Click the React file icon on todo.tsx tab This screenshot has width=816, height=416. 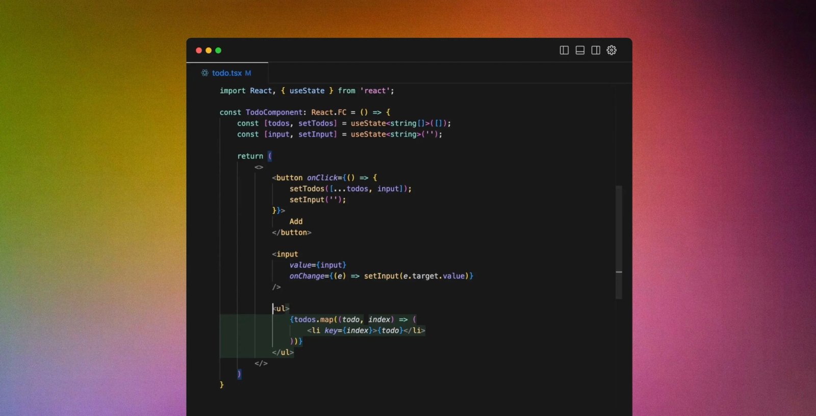coord(205,73)
